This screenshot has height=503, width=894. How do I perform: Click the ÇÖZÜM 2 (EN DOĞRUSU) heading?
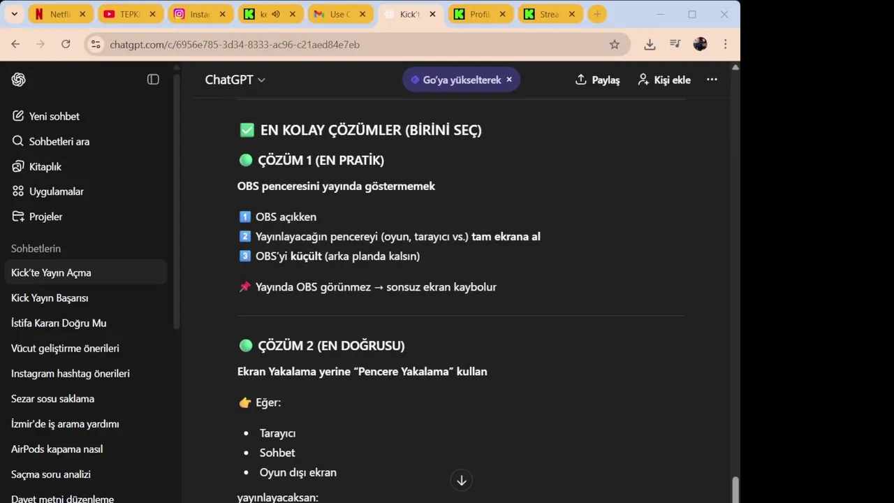pyautogui.click(x=331, y=346)
